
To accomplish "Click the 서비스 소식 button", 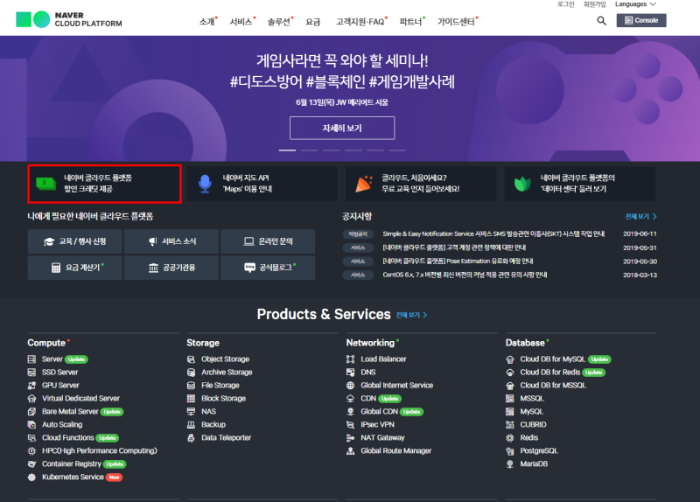I will point(171,241).
